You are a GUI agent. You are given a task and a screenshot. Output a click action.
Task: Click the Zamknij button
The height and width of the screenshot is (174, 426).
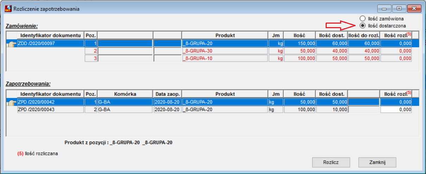pos(377,162)
